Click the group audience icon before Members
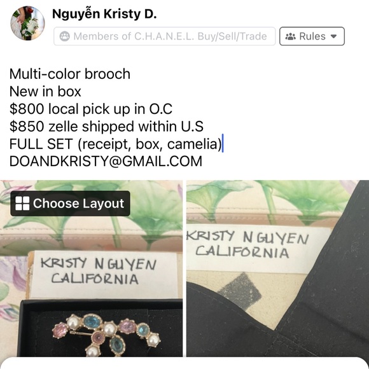 tap(64, 36)
